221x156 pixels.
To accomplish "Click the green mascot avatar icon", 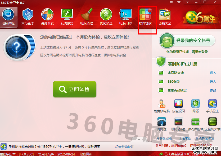I will pyautogui.click(x=167, y=41).
